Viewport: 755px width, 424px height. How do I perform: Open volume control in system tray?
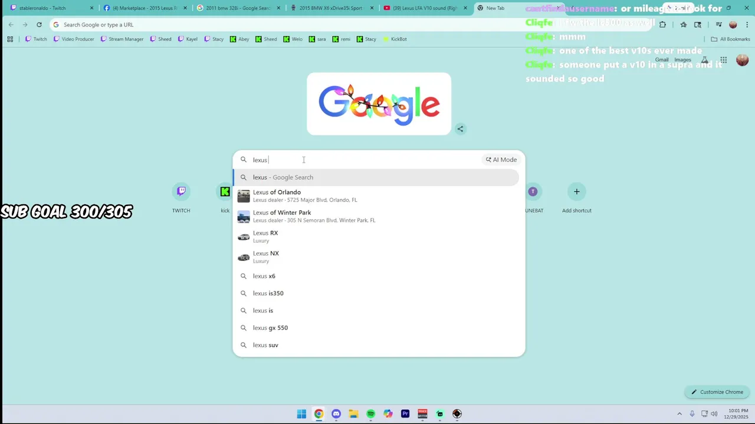pyautogui.click(x=714, y=414)
